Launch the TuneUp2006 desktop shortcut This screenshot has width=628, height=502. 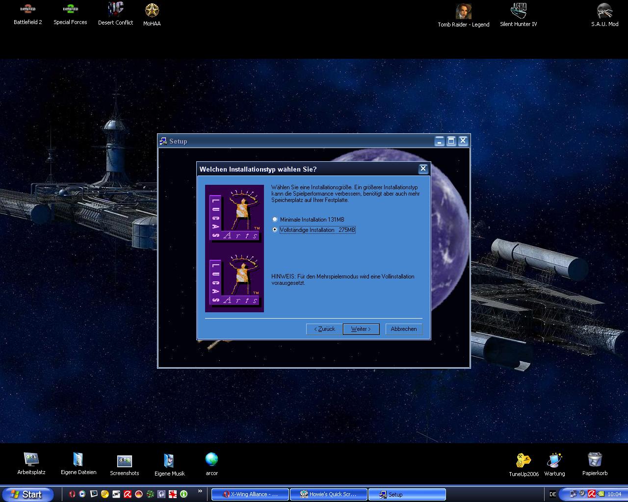[x=523, y=465]
